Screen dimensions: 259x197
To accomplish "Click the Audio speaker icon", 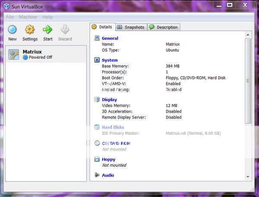I will click(97, 175).
